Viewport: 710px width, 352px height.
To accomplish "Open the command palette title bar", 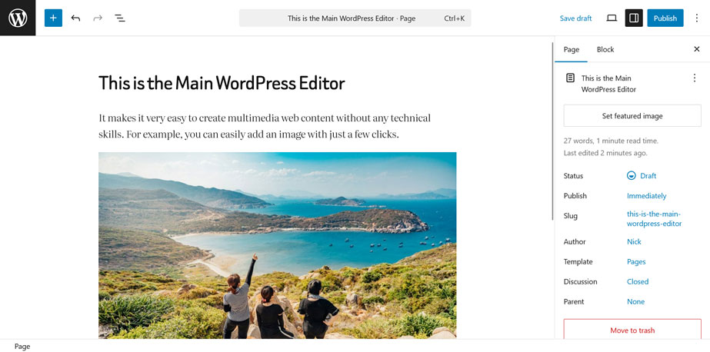I will click(x=355, y=18).
